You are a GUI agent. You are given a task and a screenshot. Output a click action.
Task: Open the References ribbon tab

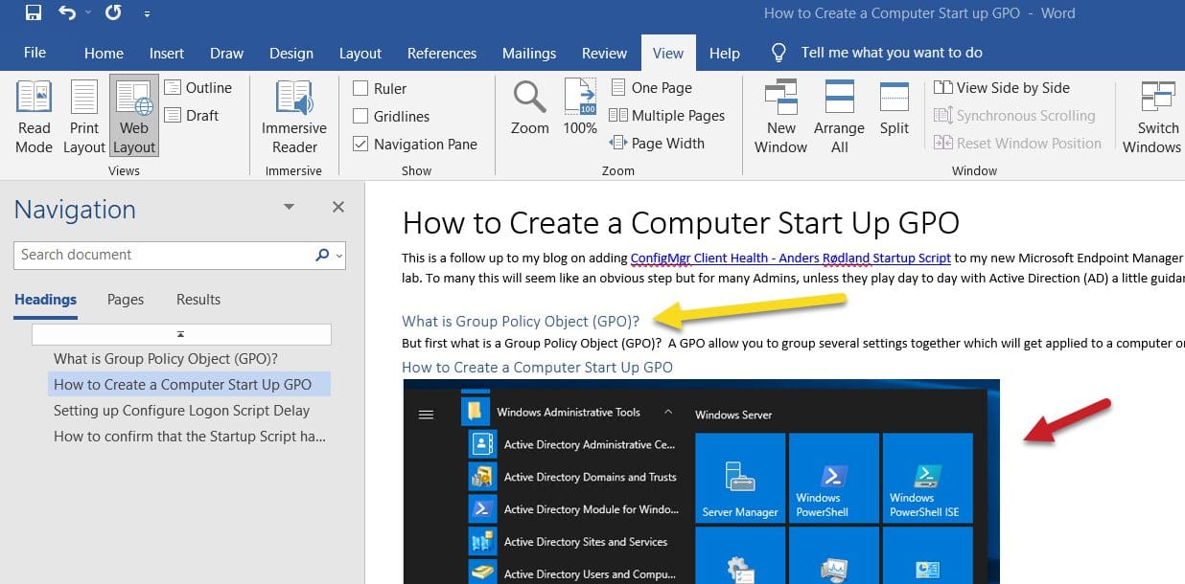pos(442,54)
